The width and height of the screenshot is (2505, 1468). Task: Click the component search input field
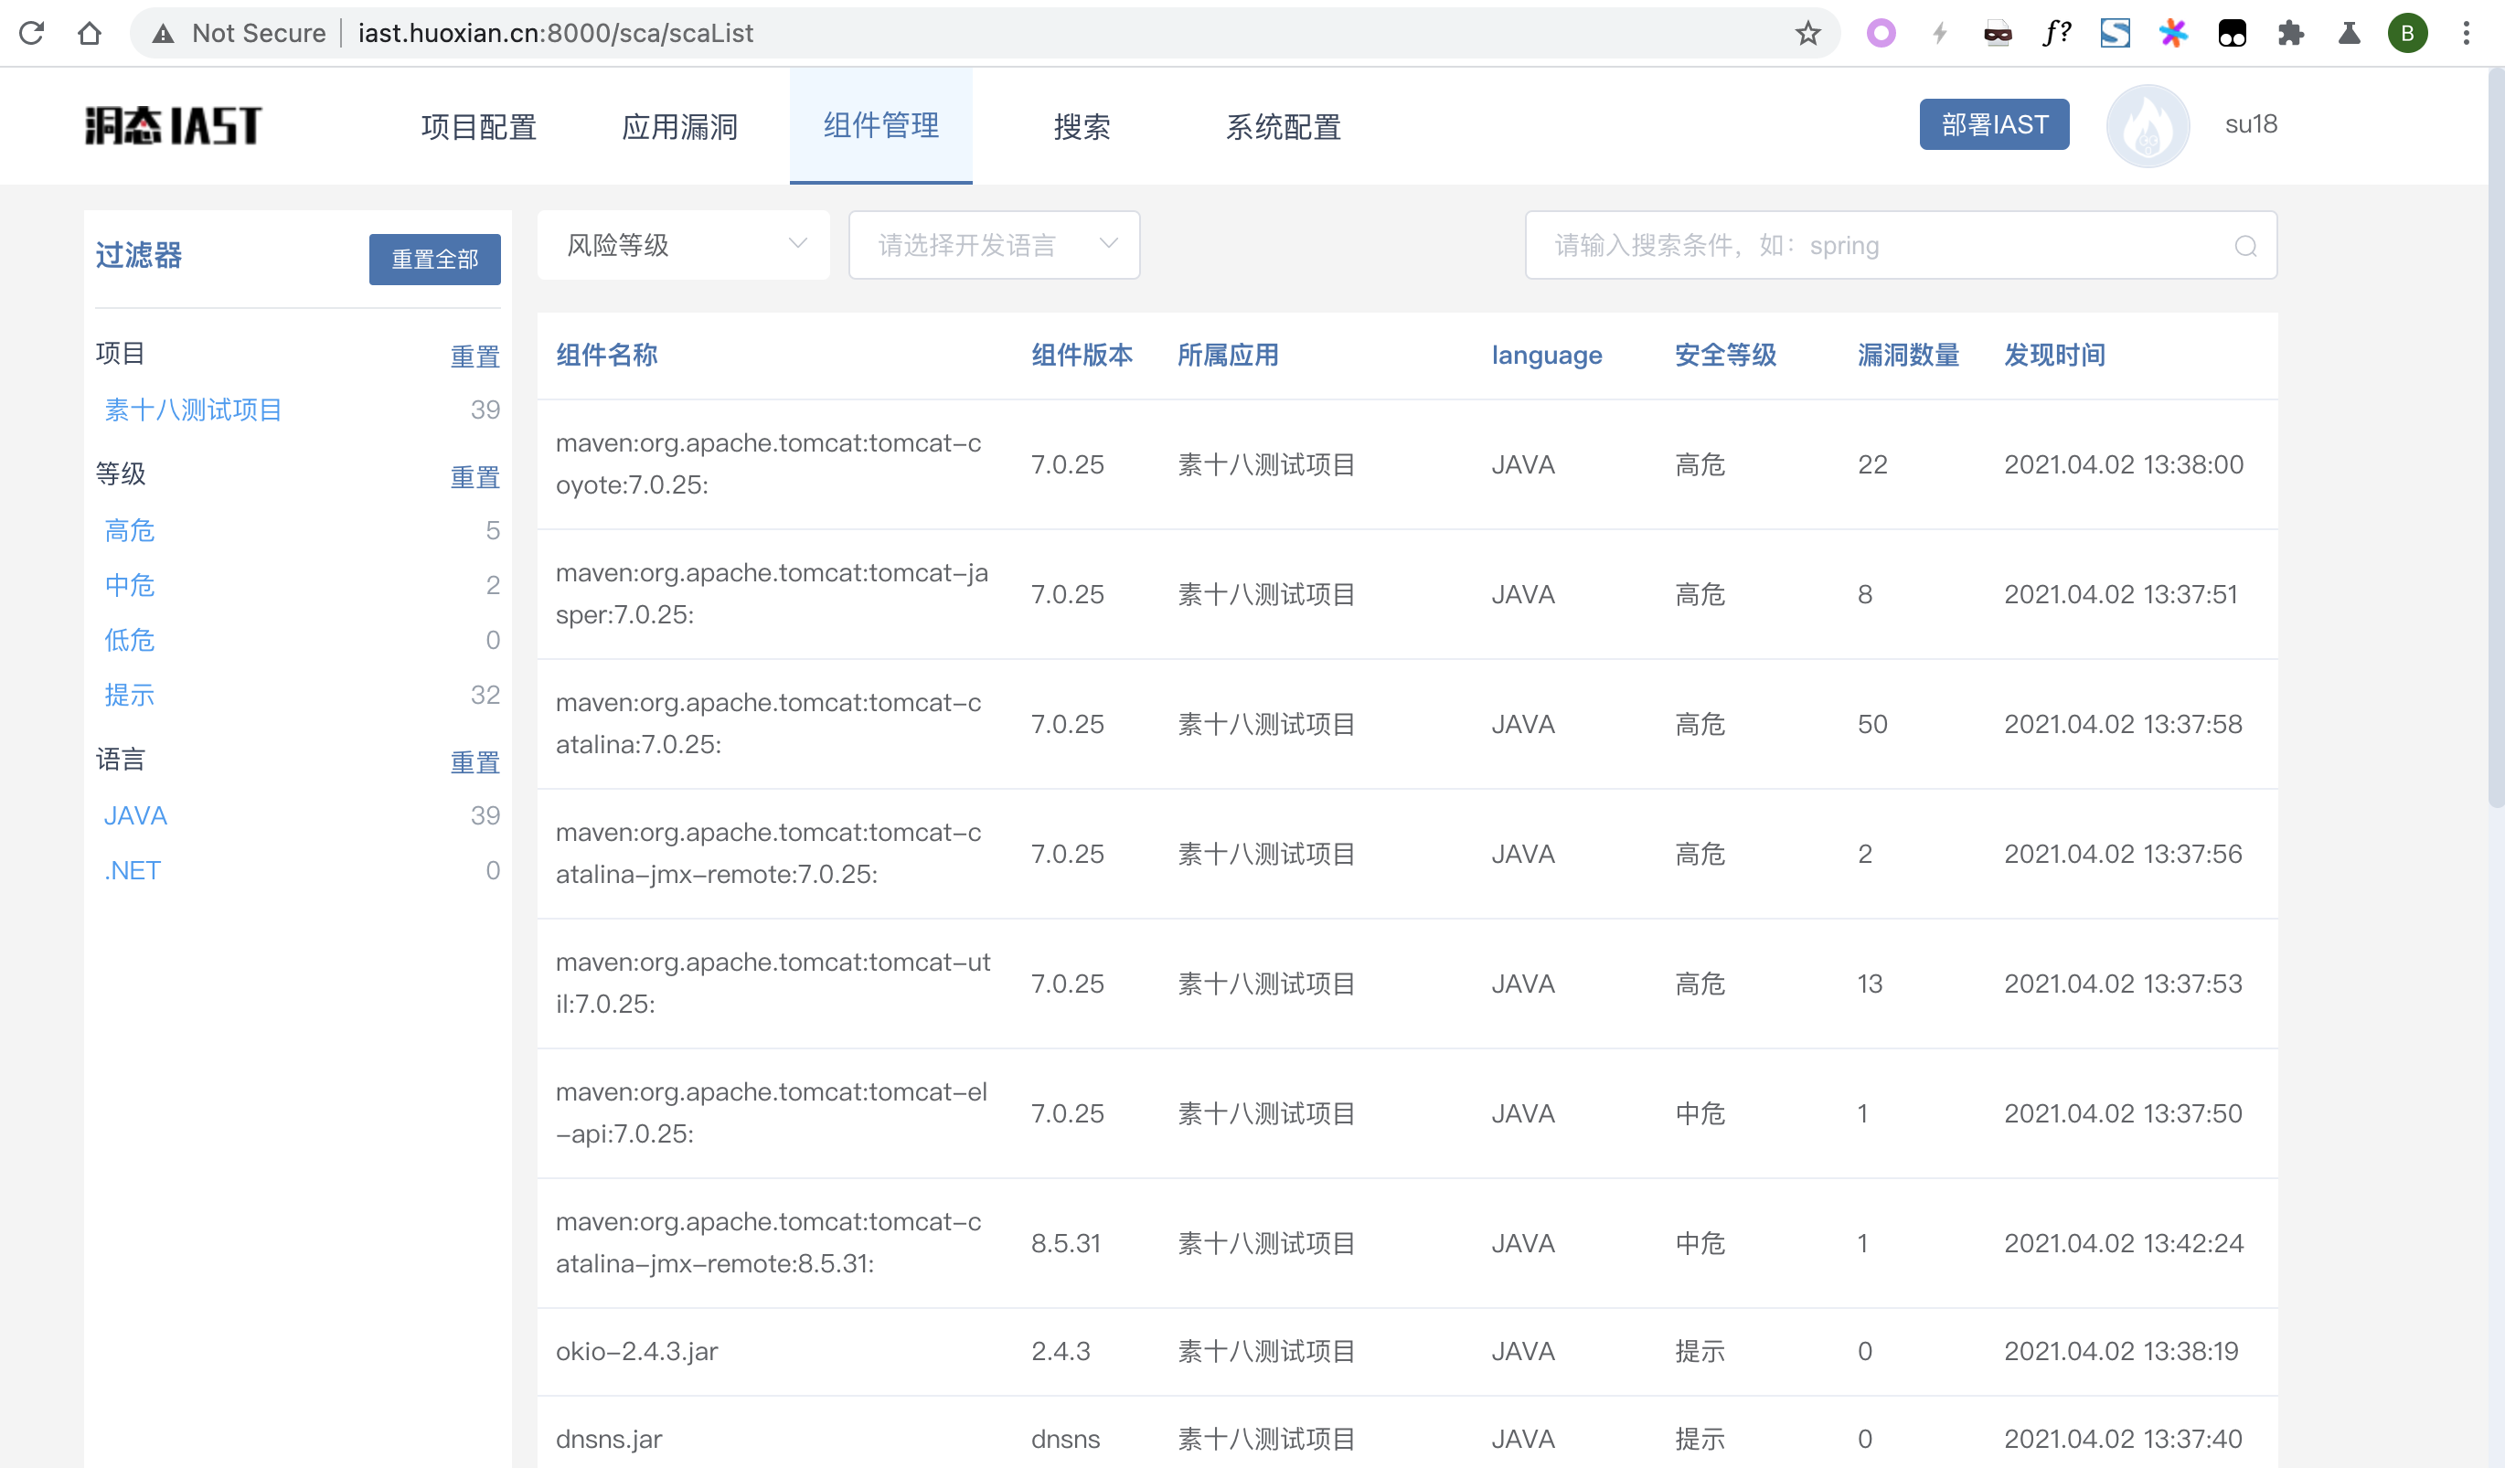1879,246
